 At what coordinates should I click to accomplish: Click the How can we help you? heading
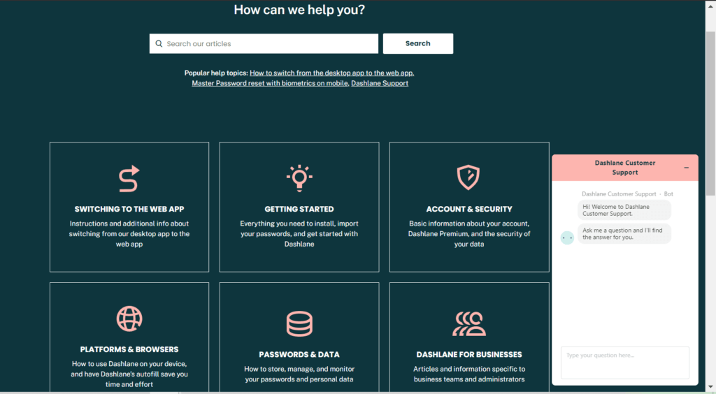(x=299, y=10)
